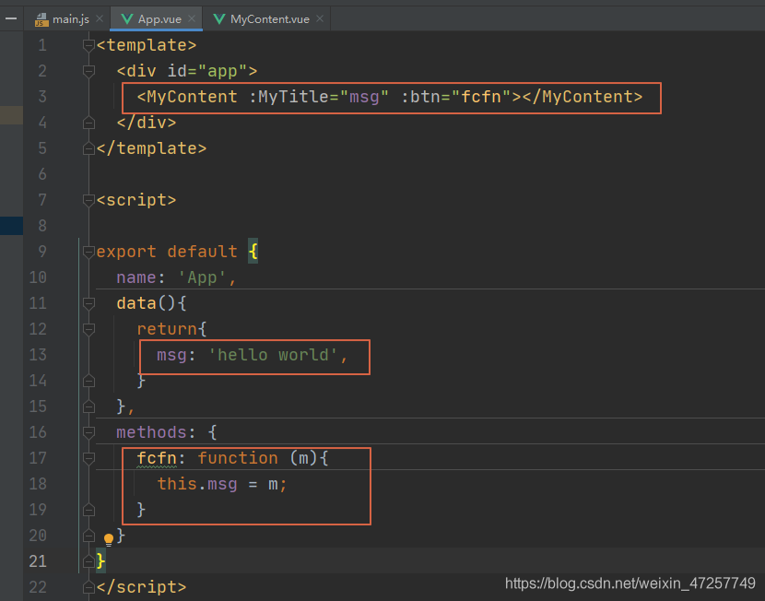Close the MyContent.vue tab
The height and width of the screenshot is (601, 765).
coord(320,18)
